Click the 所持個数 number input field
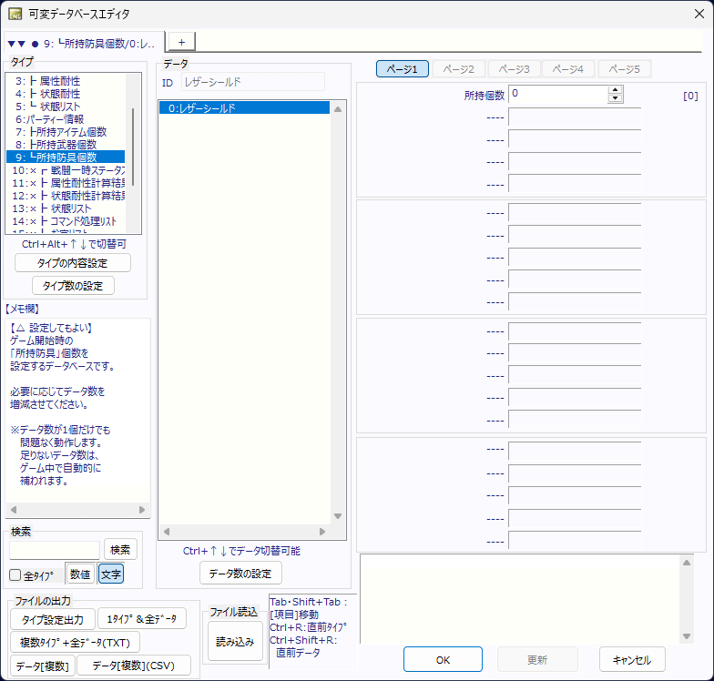The height and width of the screenshot is (681, 714). 557,94
